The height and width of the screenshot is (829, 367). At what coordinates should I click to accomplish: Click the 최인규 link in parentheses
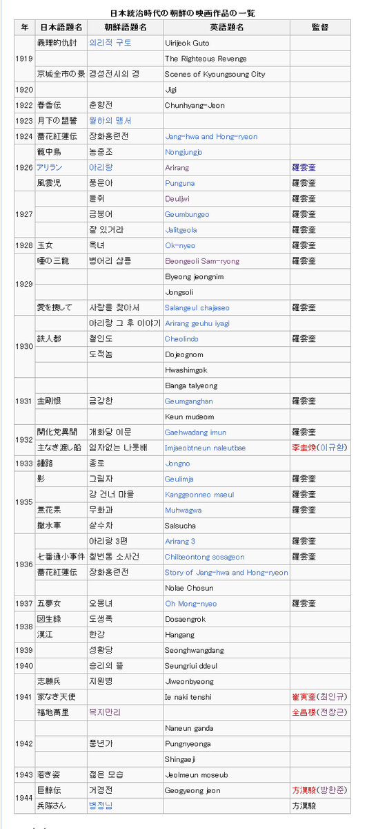(332, 697)
